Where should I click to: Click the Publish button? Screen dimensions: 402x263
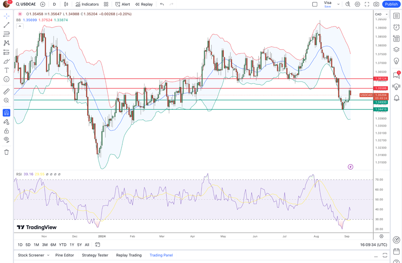(x=391, y=4)
